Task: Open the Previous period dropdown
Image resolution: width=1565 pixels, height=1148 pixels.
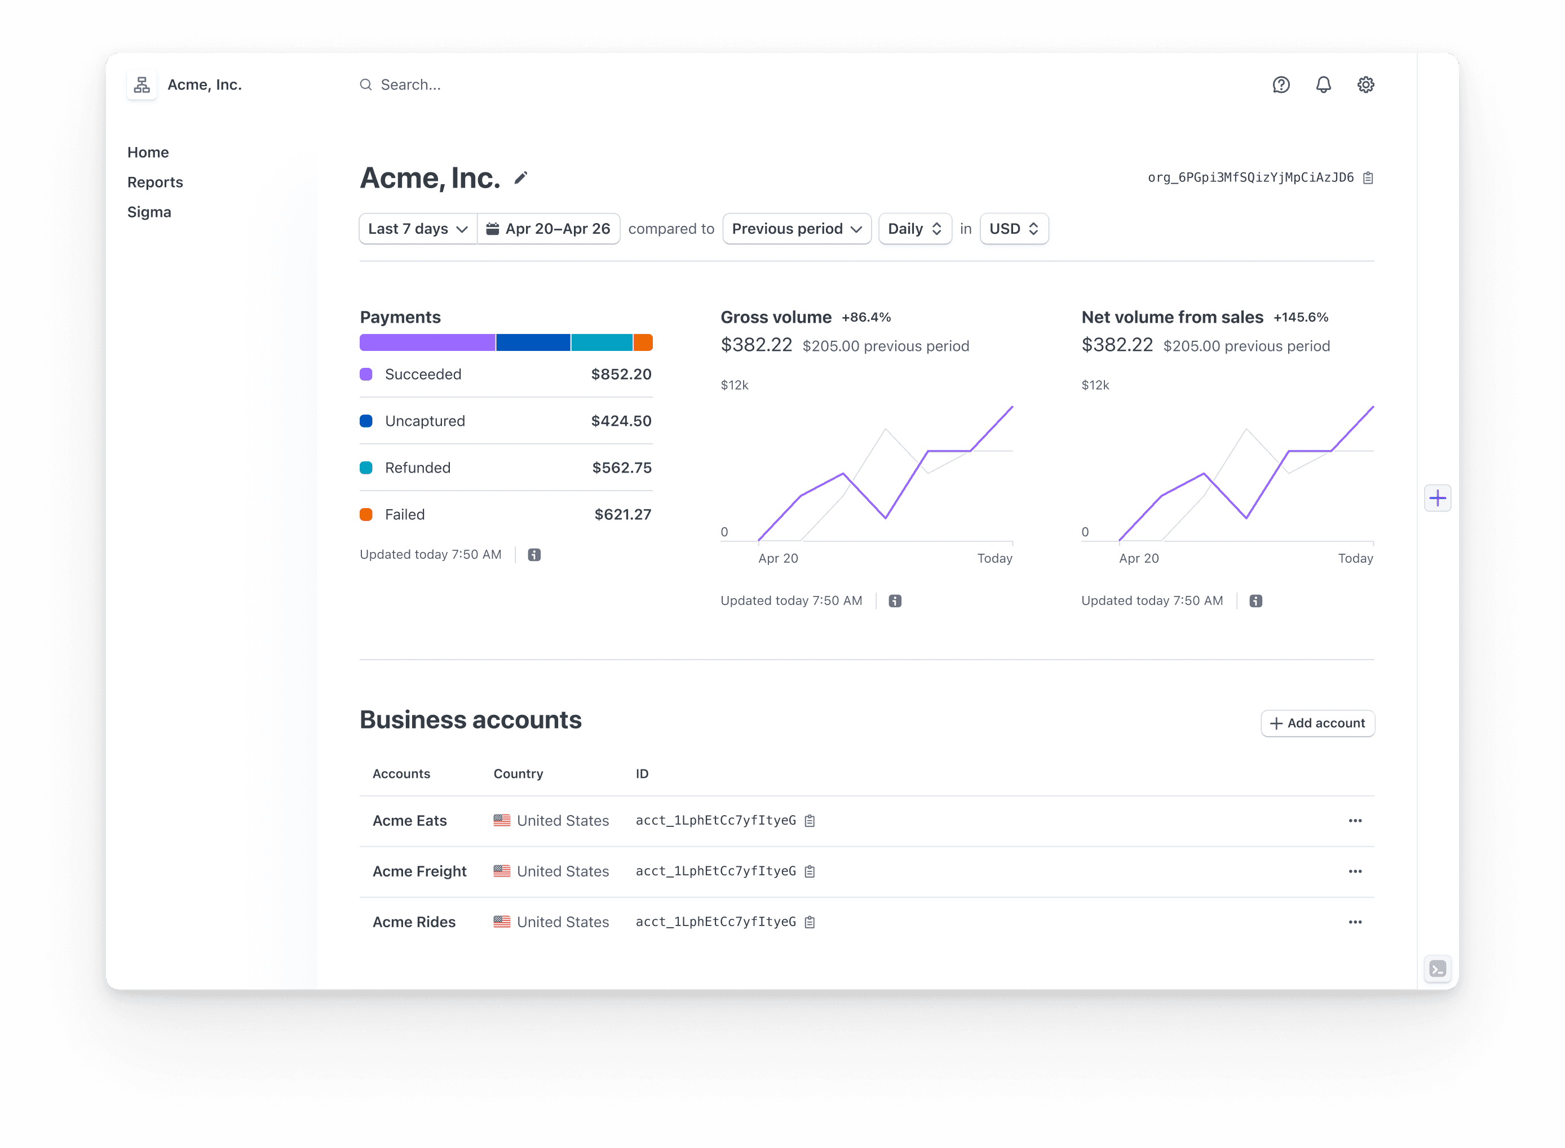Action: point(797,229)
